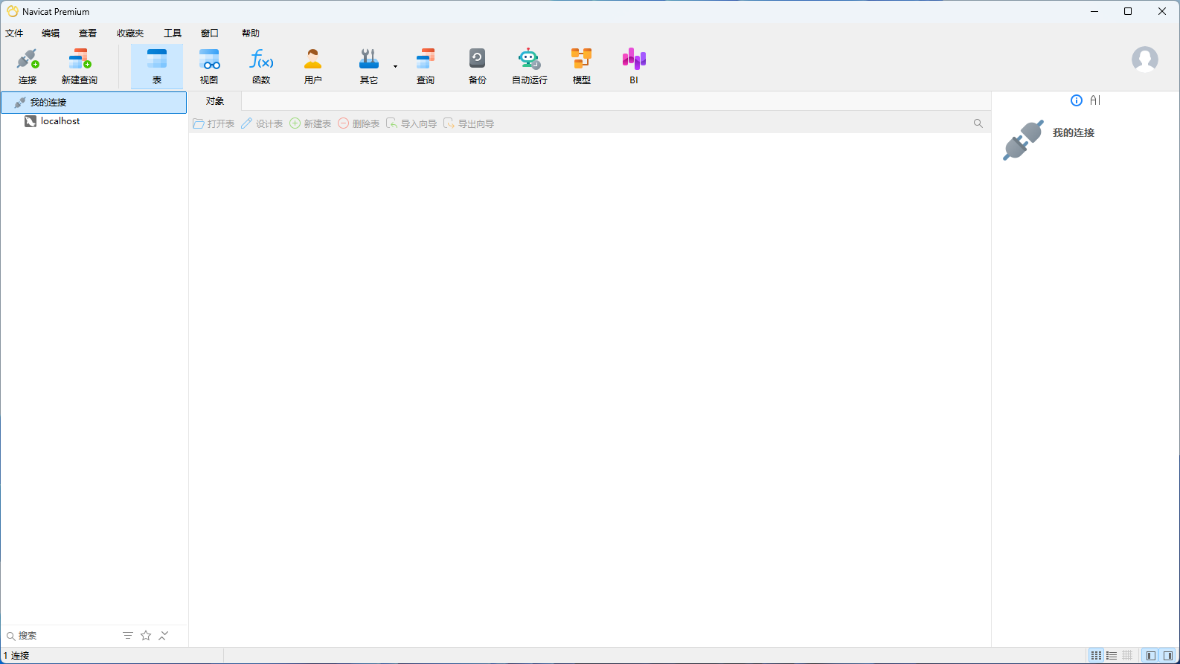Image resolution: width=1180 pixels, height=664 pixels.
Task: Expand the dropdown arrow beside 其它
Action: pos(395,67)
